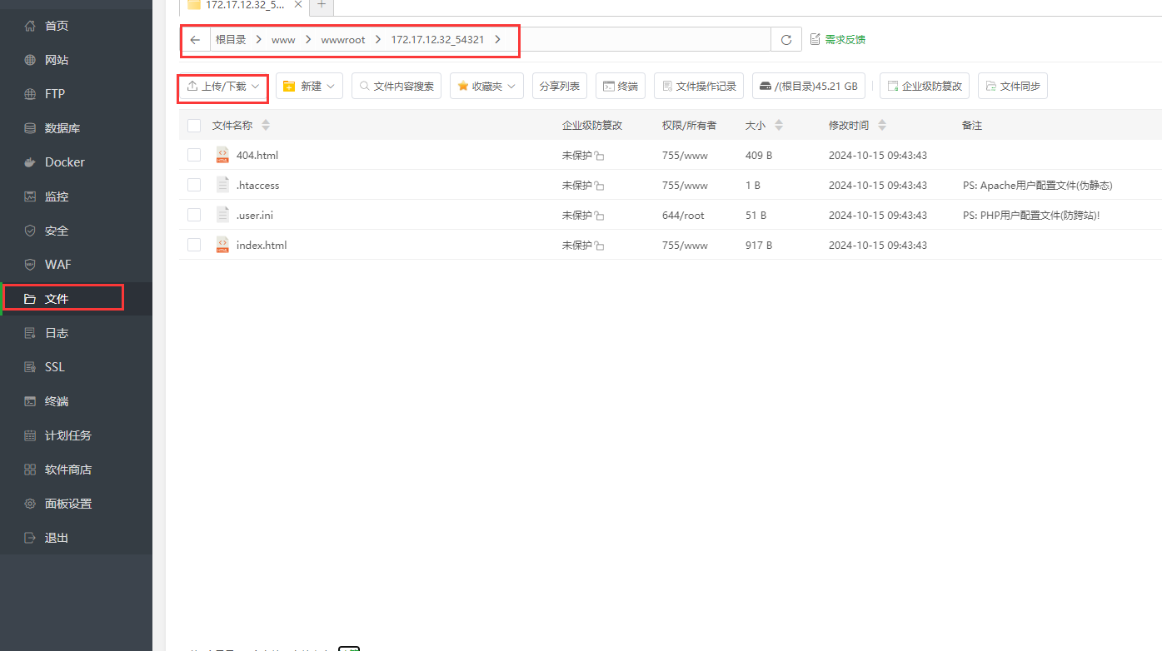Click the 面板设置 gear icon in sidebar
This screenshot has height=651, width=1162.
coord(31,504)
